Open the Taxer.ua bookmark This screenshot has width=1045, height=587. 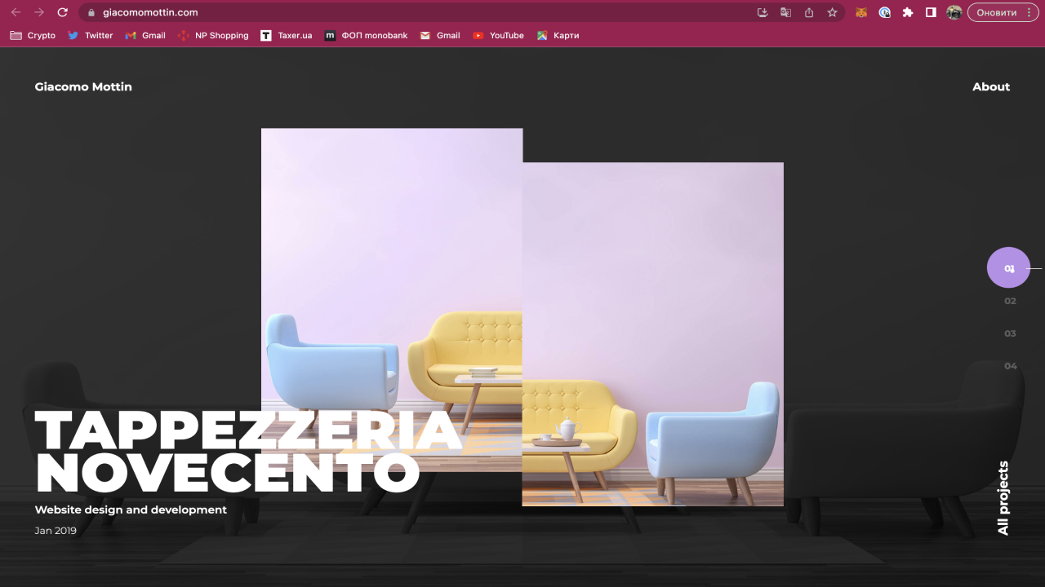pos(287,35)
